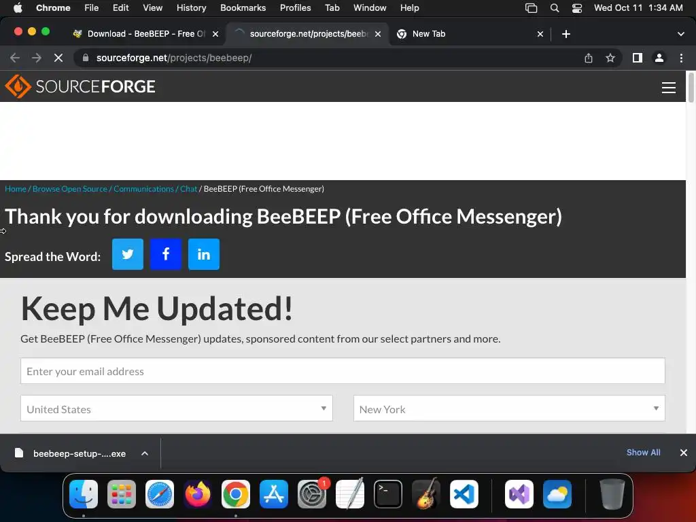View site information lock icon
This screenshot has width=696, height=522.
[86, 58]
